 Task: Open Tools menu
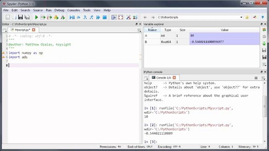pos(87,10)
